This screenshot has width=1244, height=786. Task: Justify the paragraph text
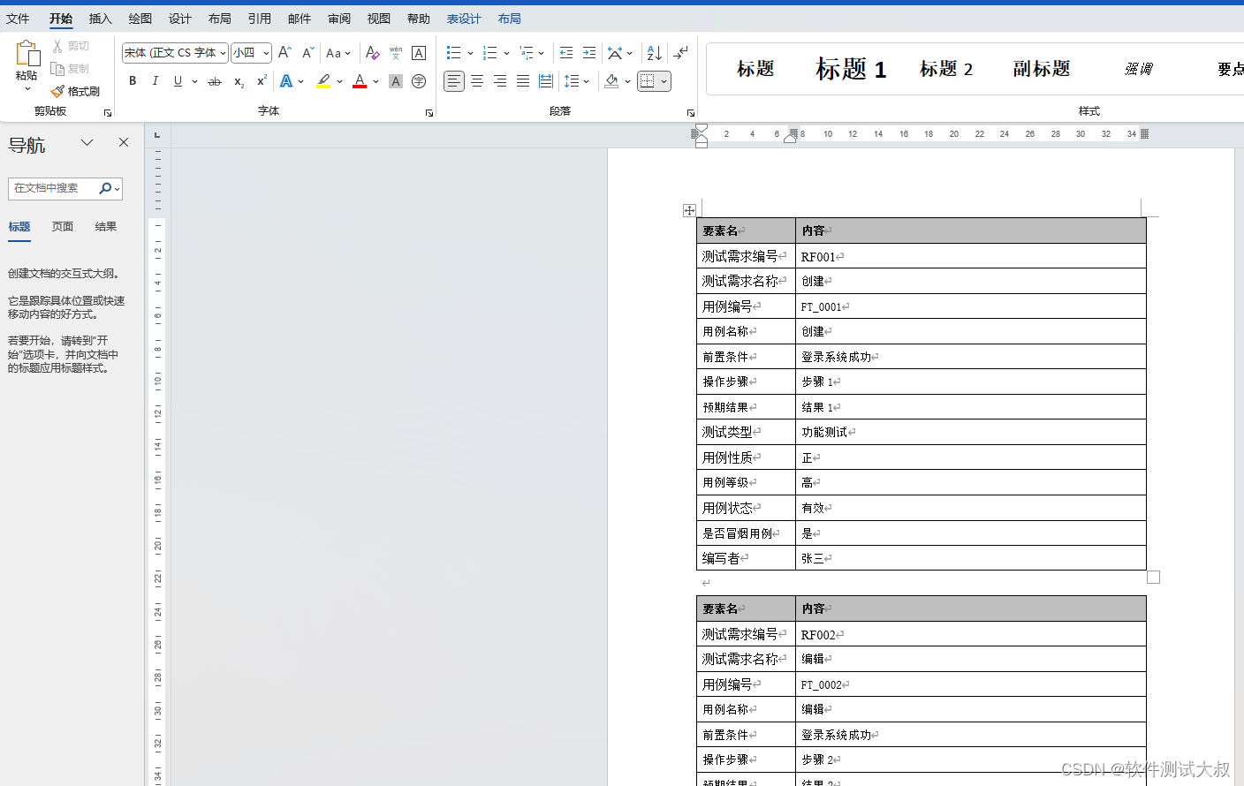pos(523,81)
